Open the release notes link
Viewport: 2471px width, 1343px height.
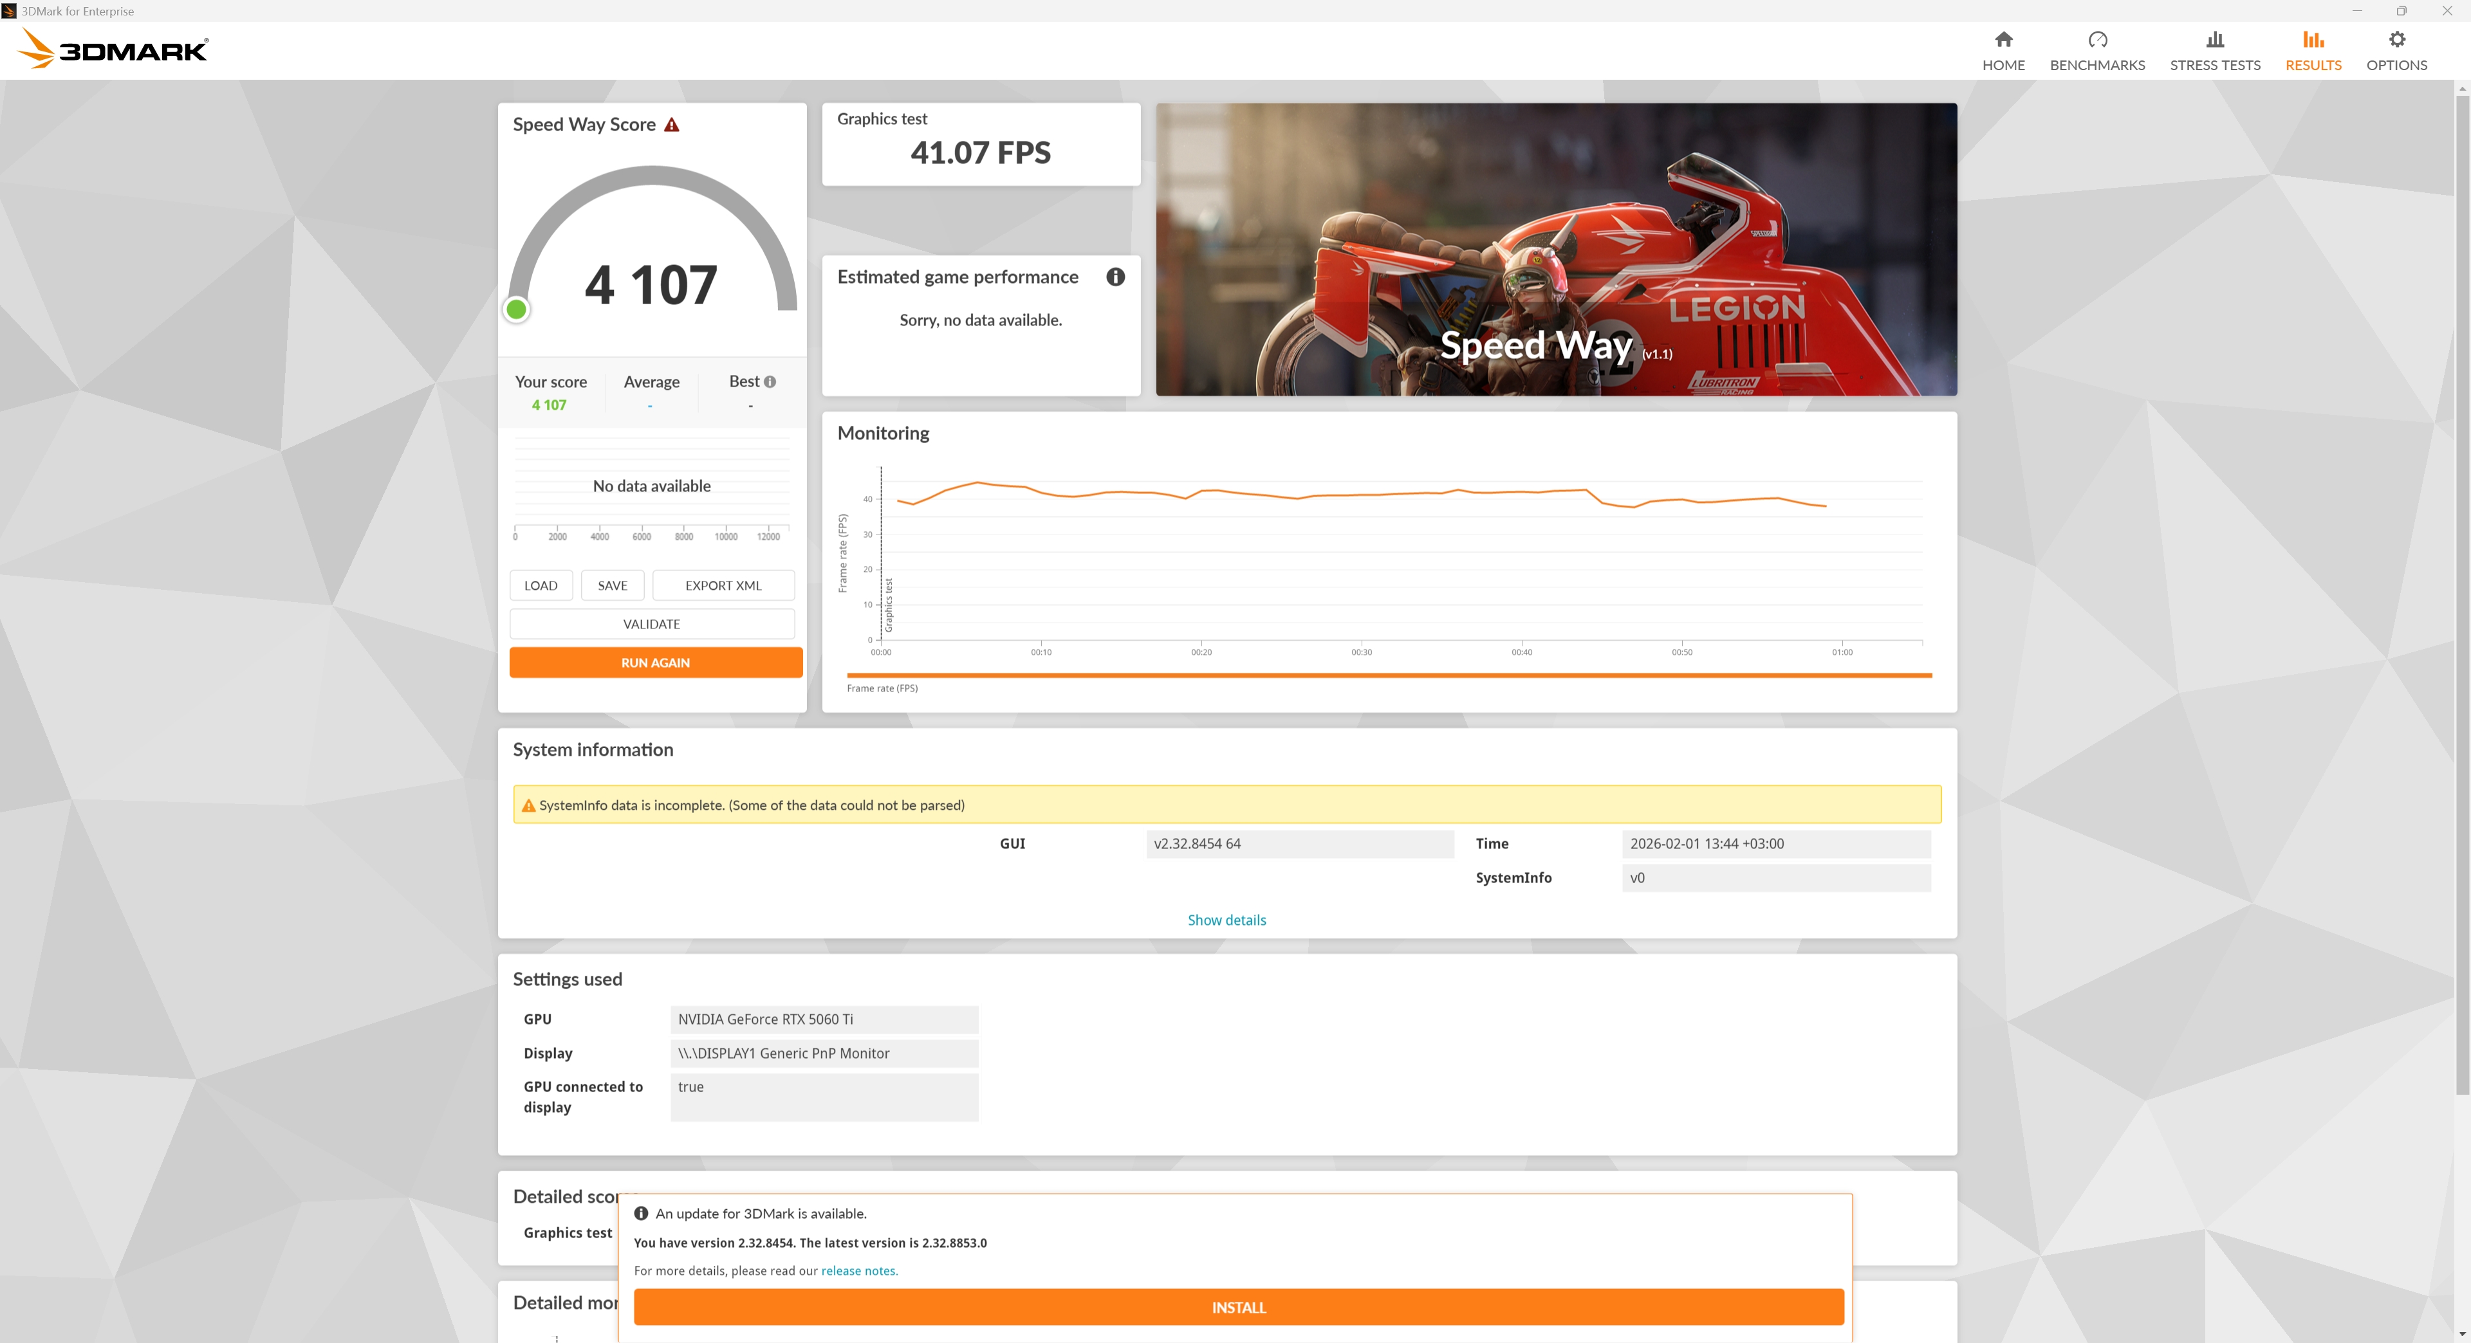(858, 1270)
